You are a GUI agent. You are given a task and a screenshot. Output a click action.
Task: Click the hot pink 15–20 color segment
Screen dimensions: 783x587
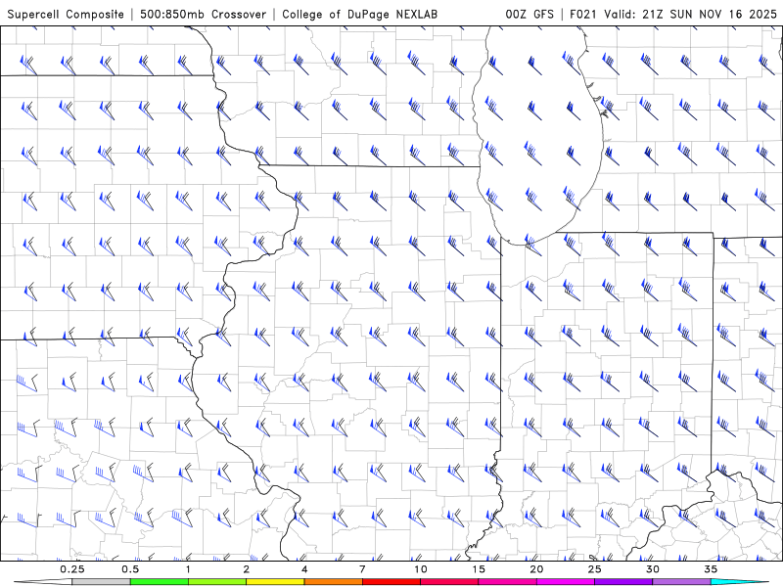(507, 582)
